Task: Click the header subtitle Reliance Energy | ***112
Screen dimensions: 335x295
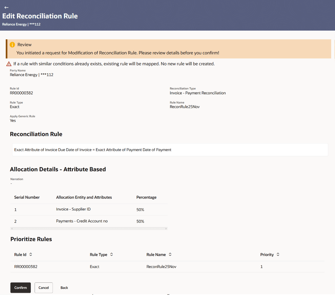Action: [x=21, y=24]
